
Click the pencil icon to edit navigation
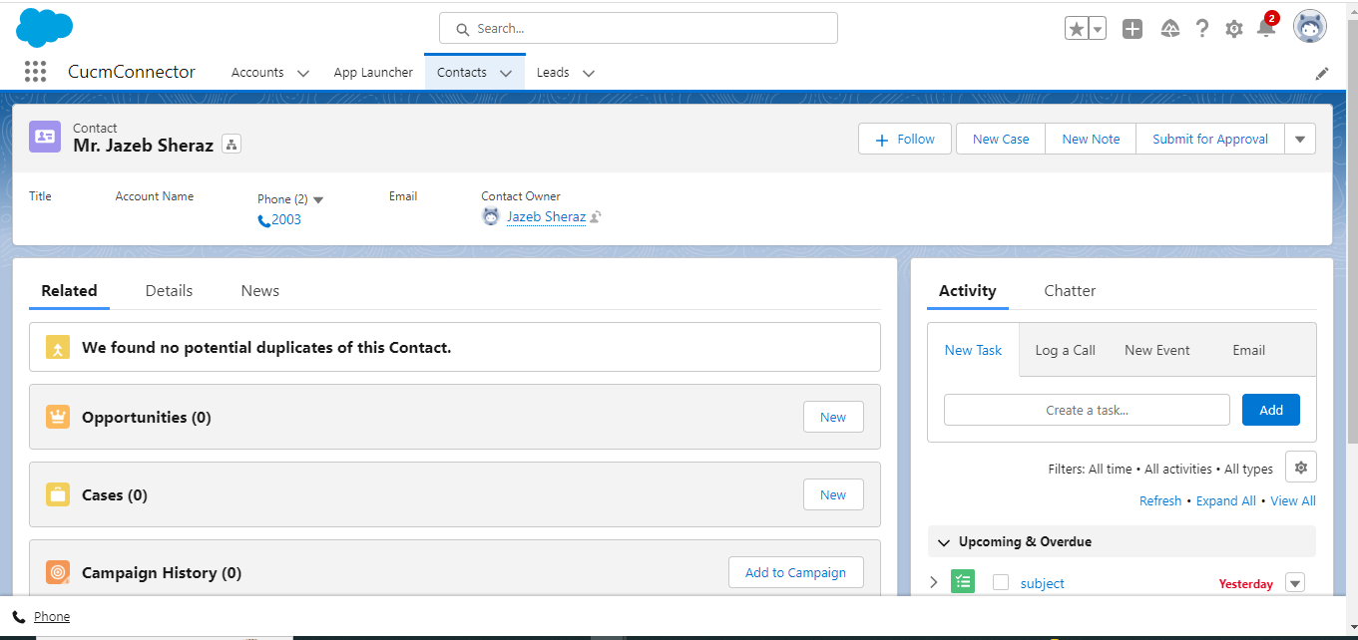point(1322,73)
